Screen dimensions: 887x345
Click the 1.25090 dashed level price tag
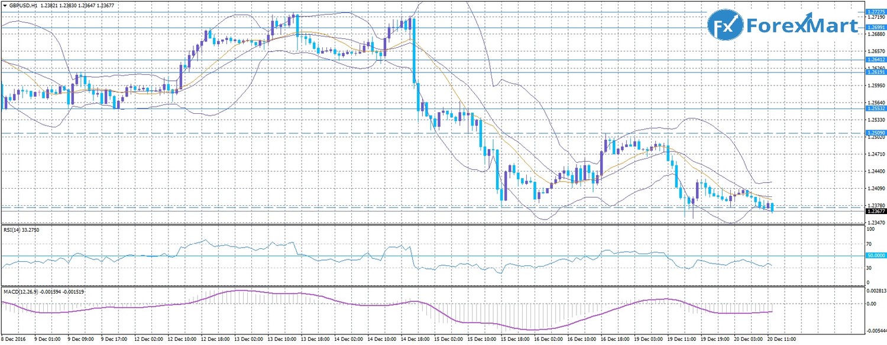[875, 133]
